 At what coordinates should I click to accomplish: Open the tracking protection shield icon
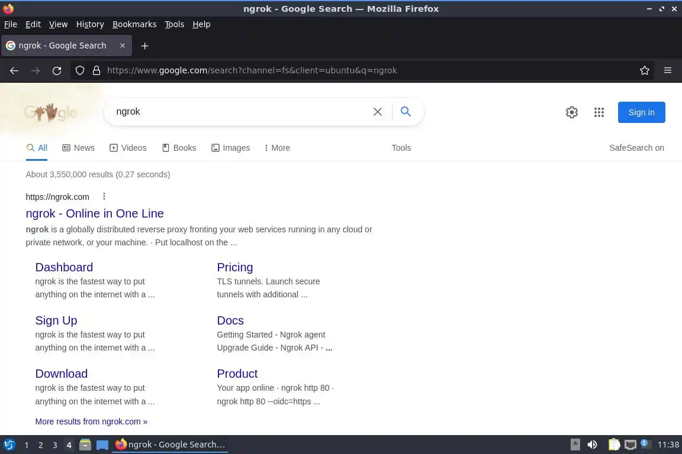[79, 70]
